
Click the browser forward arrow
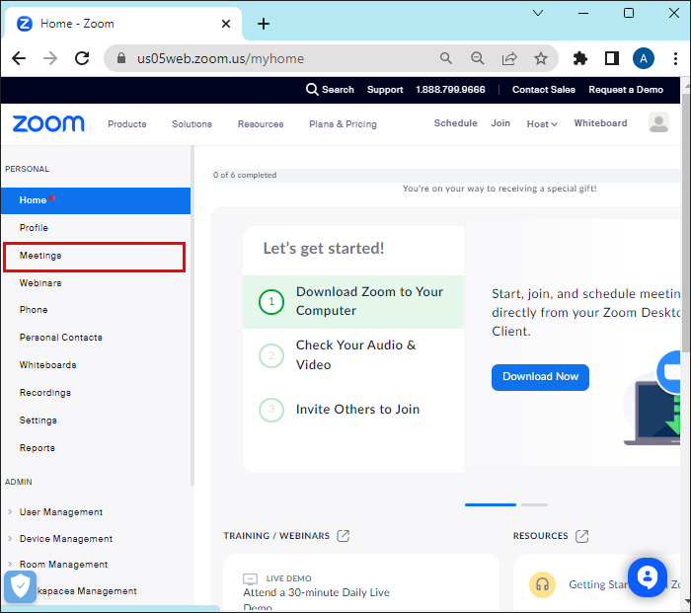[50, 58]
